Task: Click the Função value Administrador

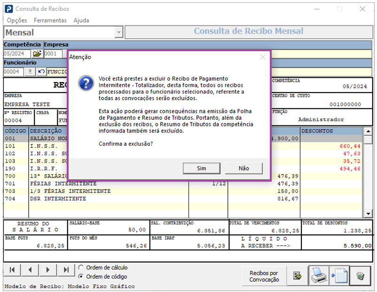Action: coord(321,119)
